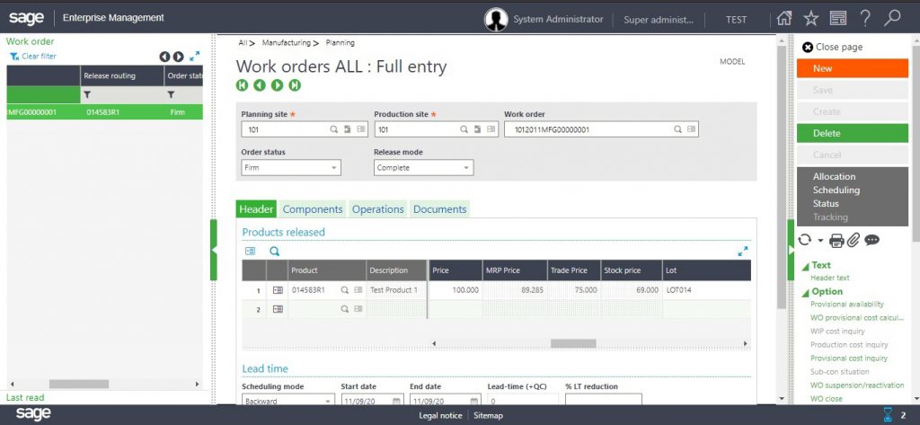Image resolution: width=920 pixels, height=425 pixels.
Task: Open favorites star icon in header
Action: tap(811, 19)
